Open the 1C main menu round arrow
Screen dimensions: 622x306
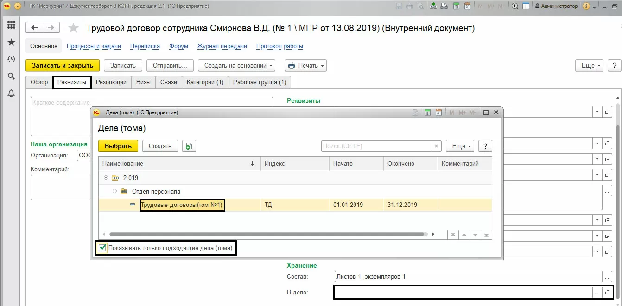click(18, 6)
